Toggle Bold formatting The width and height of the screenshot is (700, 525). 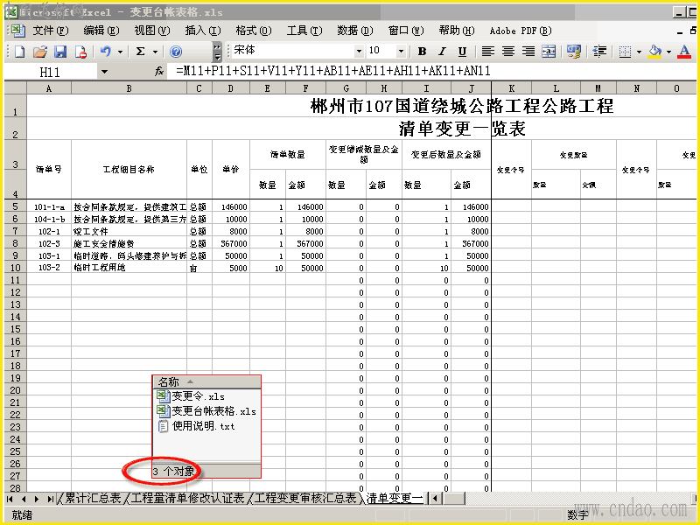click(422, 52)
